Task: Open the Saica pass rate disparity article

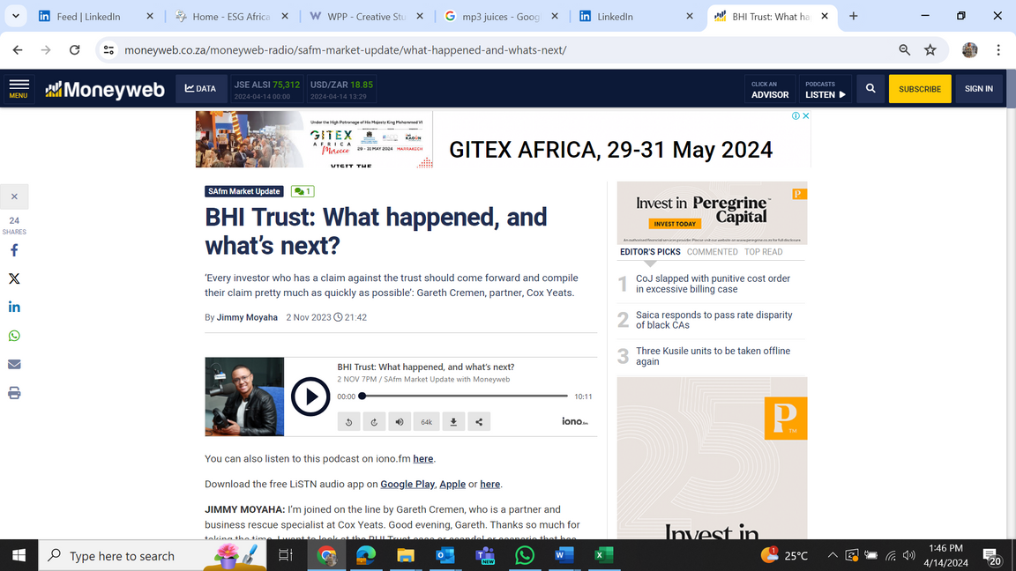Action: (x=714, y=320)
